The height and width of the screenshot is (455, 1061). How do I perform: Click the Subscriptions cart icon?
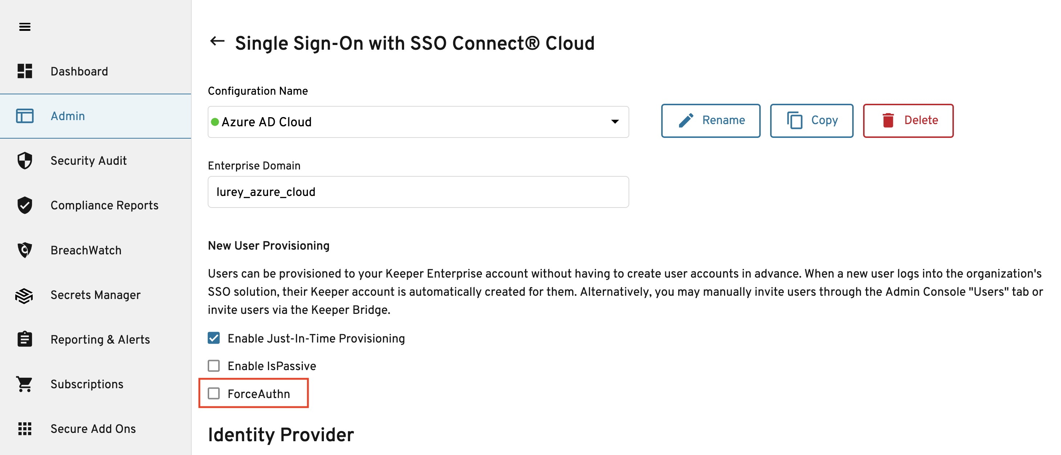pos(25,384)
